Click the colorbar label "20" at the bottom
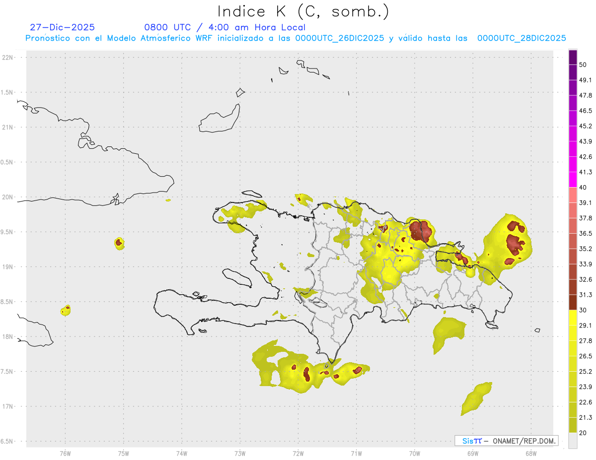Image resolution: width=596 pixels, height=460 pixels. tap(583, 433)
